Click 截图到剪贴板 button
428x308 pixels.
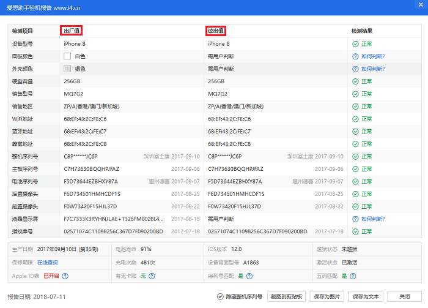(x=286, y=296)
